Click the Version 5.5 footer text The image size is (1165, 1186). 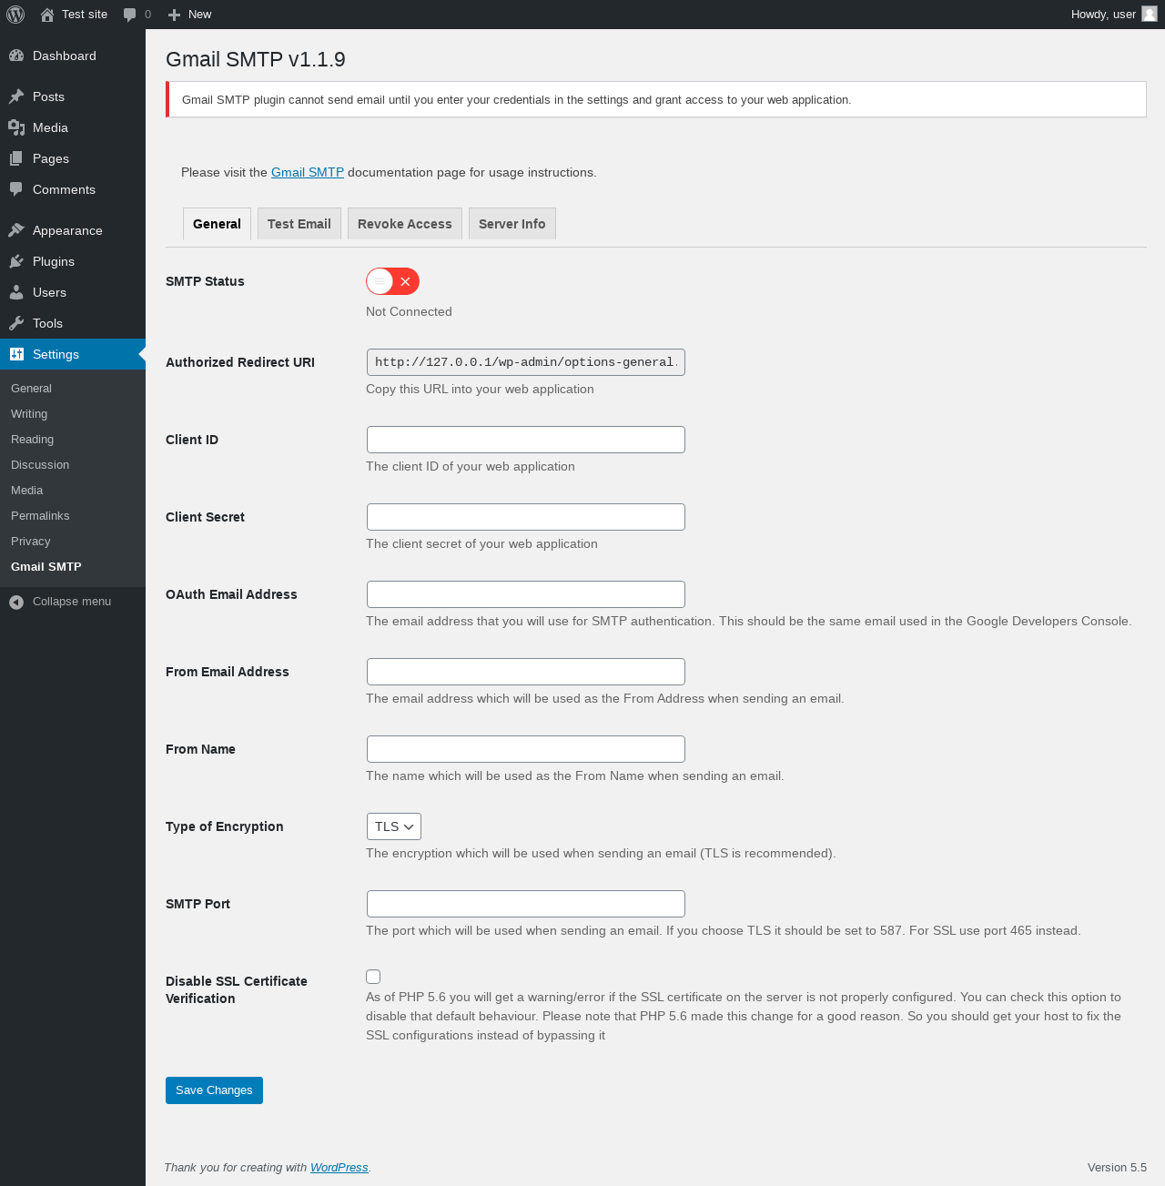point(1117,1168)
